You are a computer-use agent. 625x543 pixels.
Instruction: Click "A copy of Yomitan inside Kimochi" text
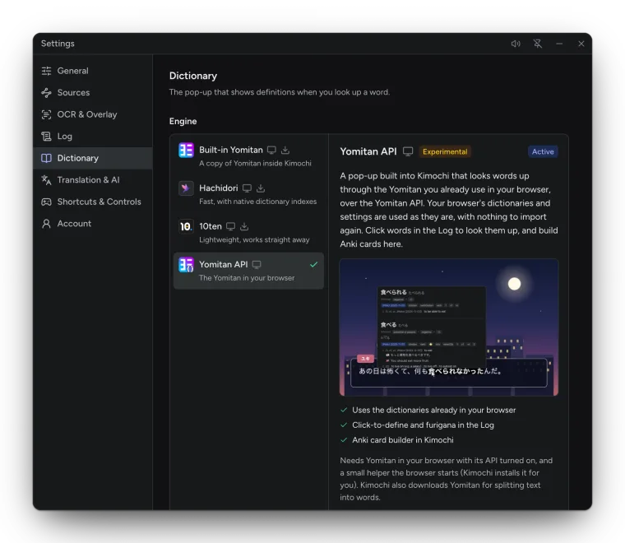[x=255, y=164]
